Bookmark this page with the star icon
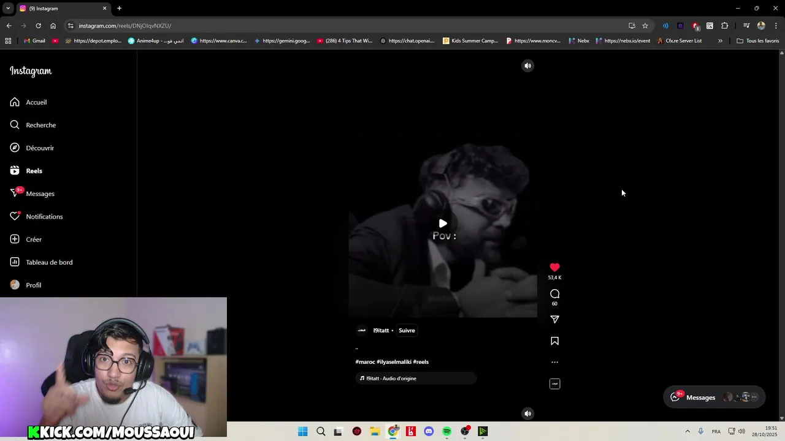Screen dimensions: 785x441 [x=645, y=26]
